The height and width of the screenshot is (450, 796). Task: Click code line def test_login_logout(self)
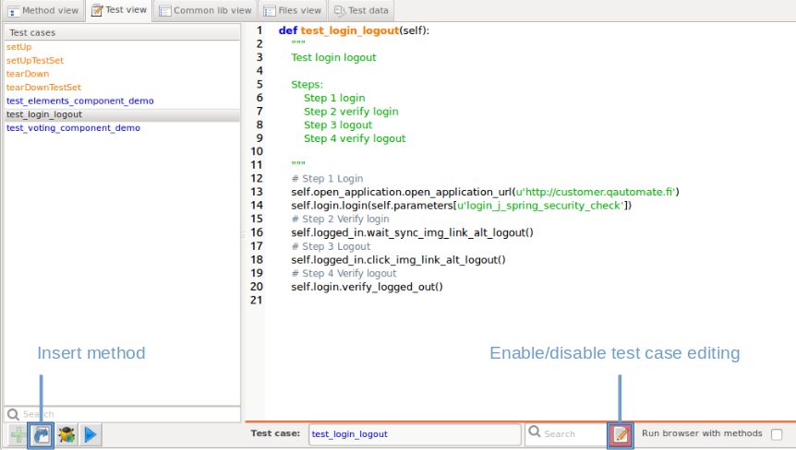coord(354,30)
